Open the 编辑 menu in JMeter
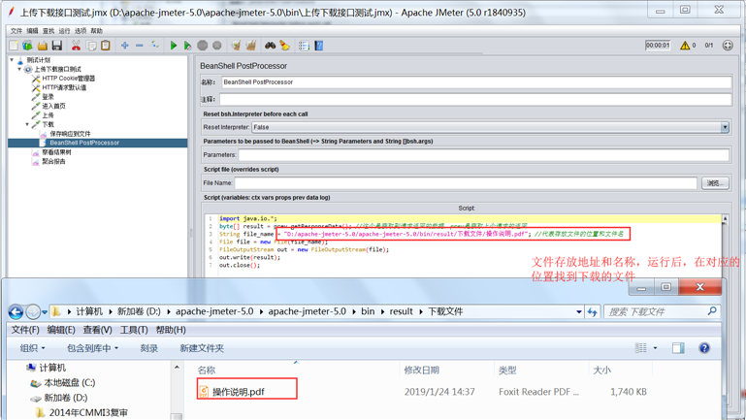 tap(32, 31)
